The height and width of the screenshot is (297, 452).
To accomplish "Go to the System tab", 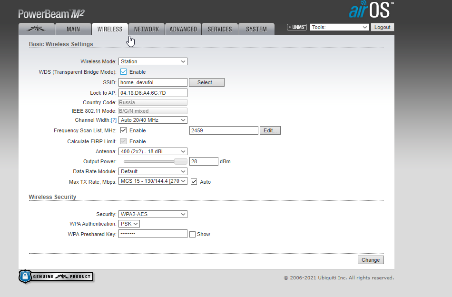I will click(256, 29).
